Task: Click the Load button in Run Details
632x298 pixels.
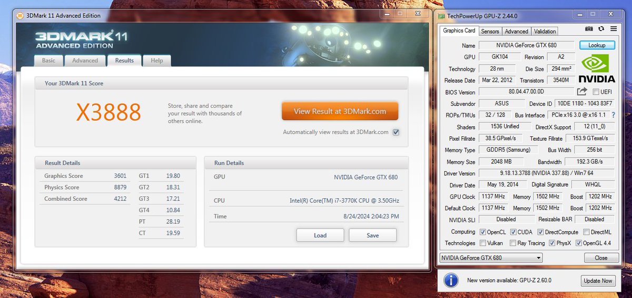Action: tap(320, 235)
